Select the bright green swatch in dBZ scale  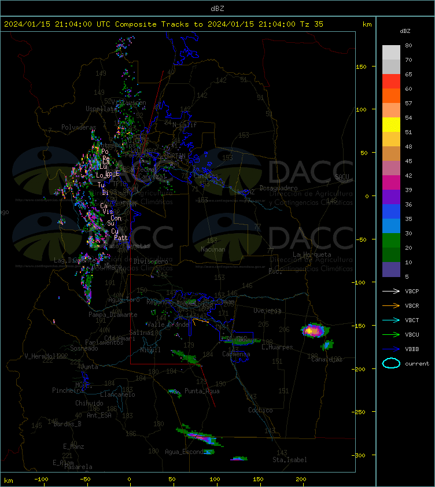coord(391,240)
